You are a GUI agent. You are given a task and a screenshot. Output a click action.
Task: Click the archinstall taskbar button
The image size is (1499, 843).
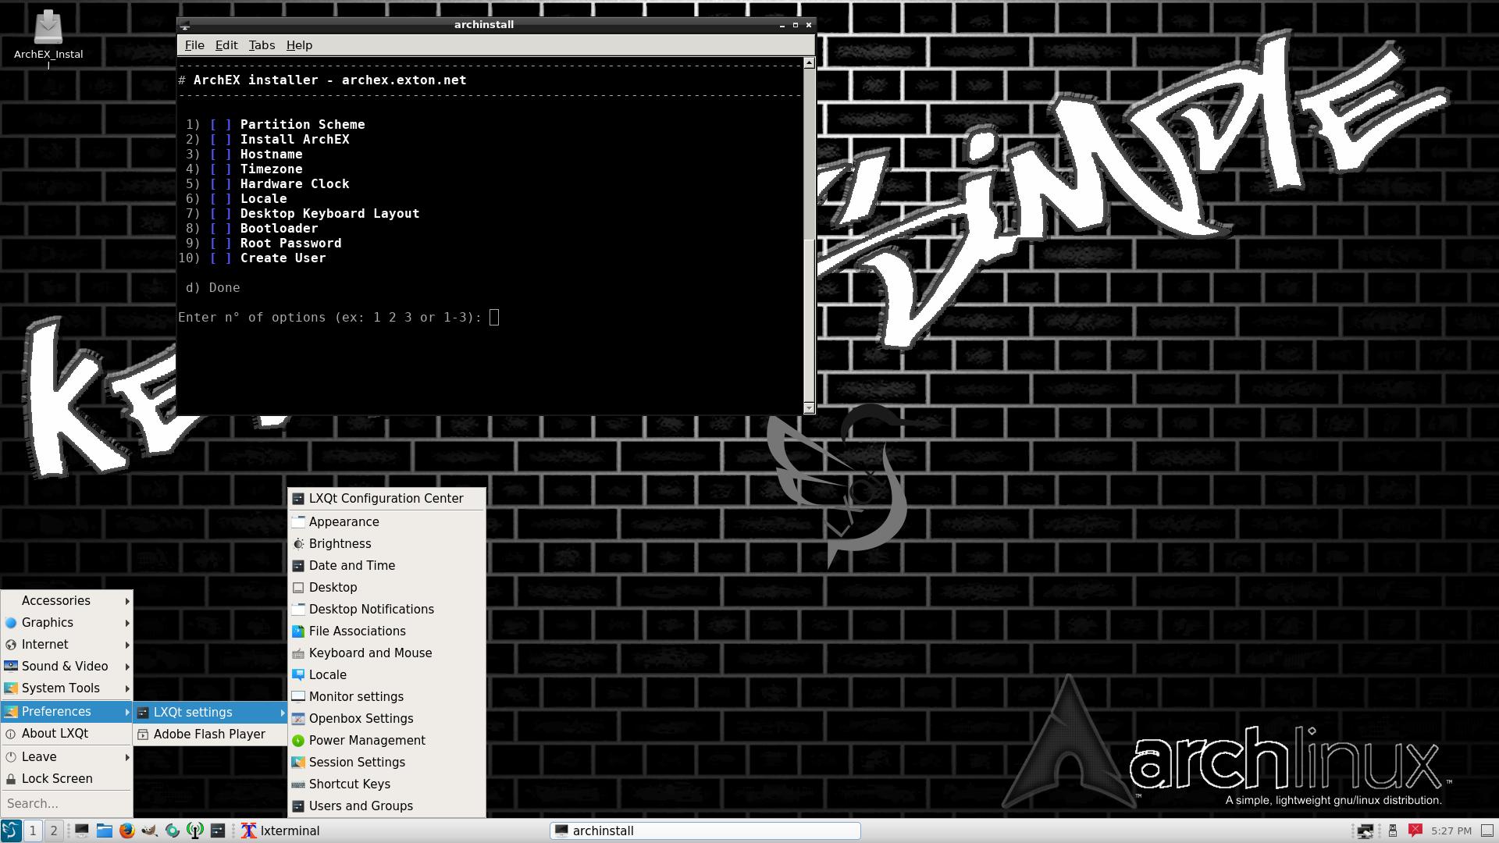pyautogui.click(x=703, y=831)
